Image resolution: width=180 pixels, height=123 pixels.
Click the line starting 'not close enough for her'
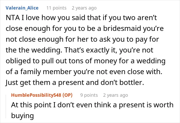(82, 39)
